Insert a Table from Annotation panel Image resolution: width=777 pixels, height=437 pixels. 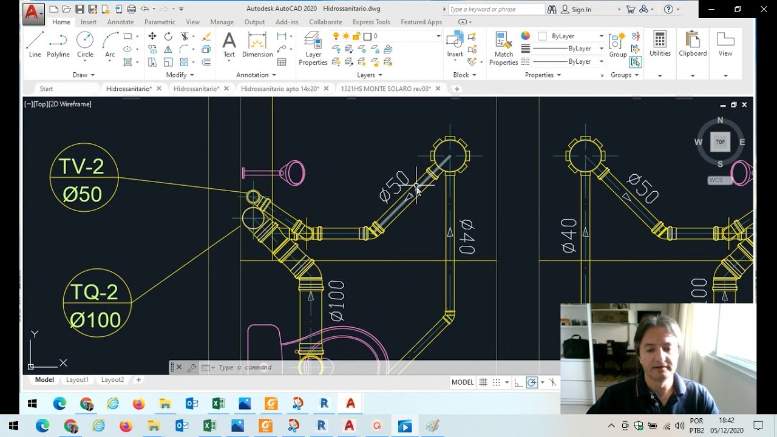(x=282, y=62)
